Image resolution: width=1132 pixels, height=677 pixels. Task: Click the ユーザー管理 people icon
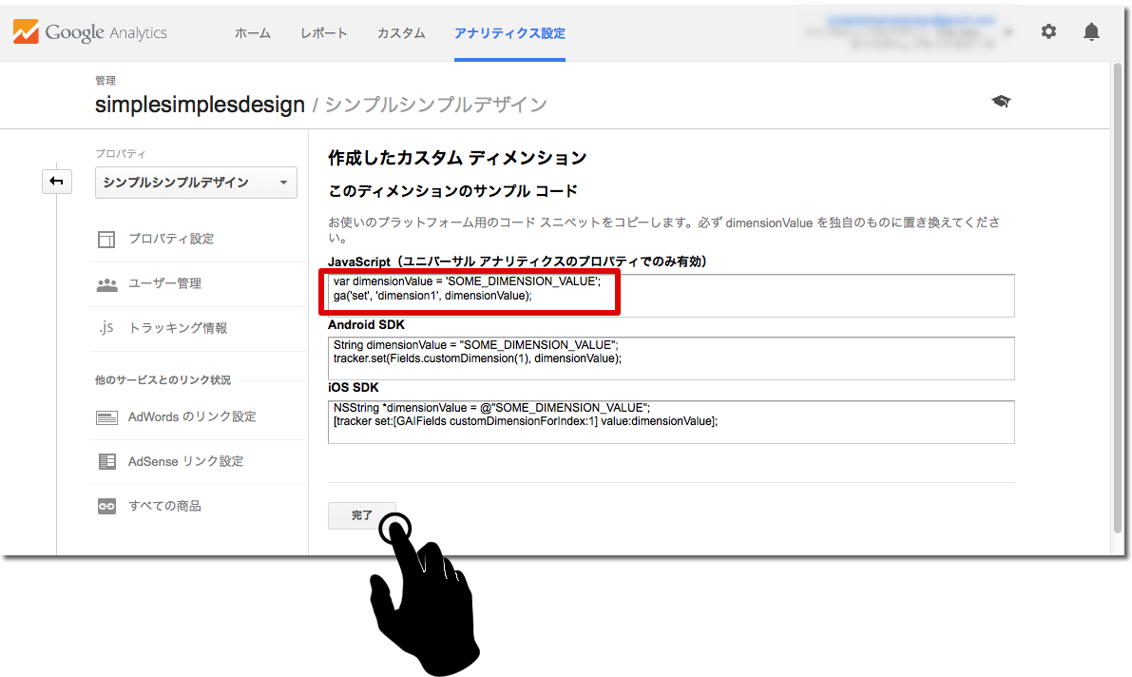click(106, 283)
